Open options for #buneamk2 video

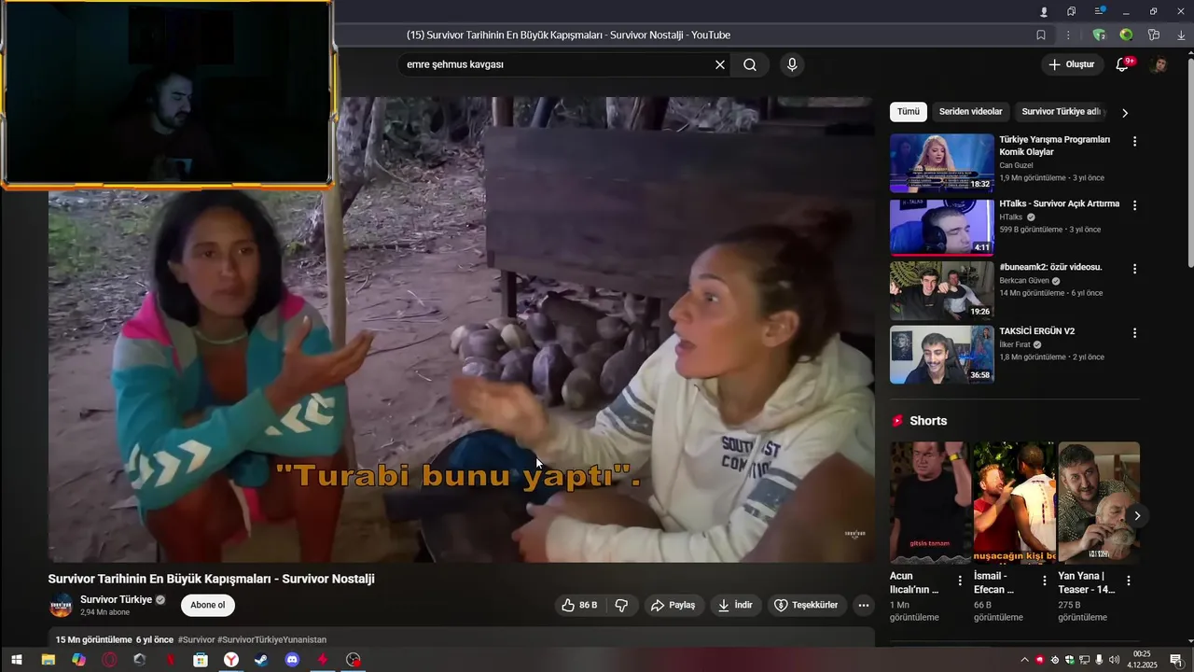[1135, 268]
